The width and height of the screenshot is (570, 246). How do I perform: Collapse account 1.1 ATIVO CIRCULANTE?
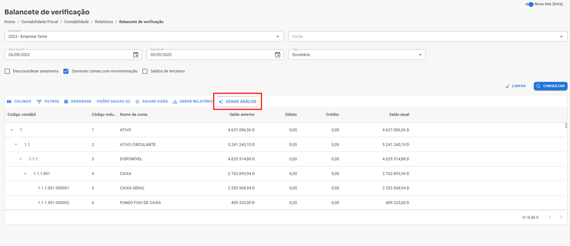pos(16,144)
